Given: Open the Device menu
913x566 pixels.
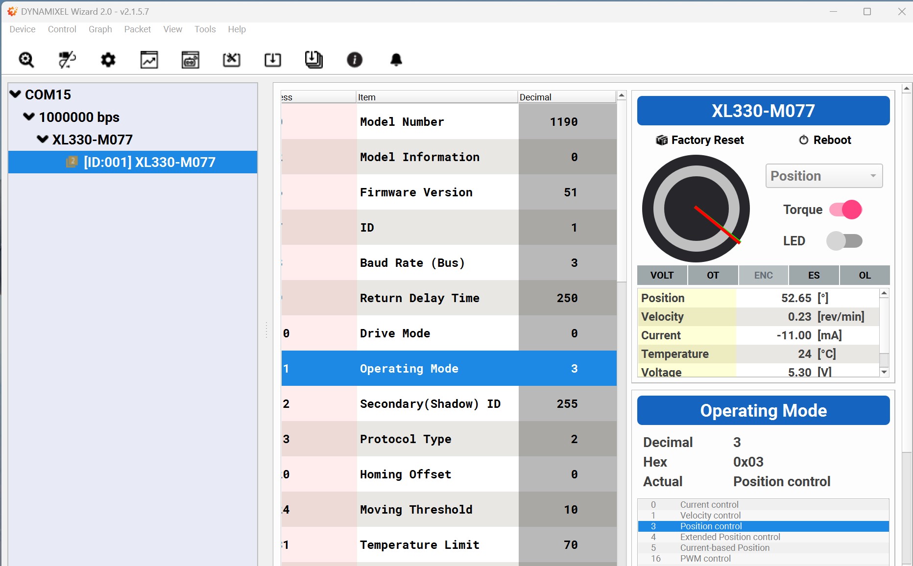Looking at the screenshot, I should (x=23, y=29).
